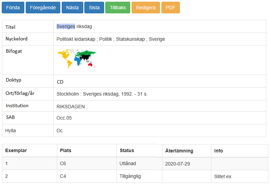Edit the record via Redigera
This screenshot has height=185, width=270.
146,8
